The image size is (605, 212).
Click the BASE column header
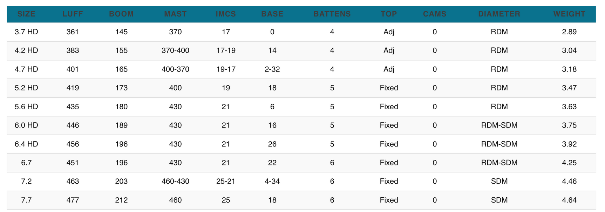(272, 14)
